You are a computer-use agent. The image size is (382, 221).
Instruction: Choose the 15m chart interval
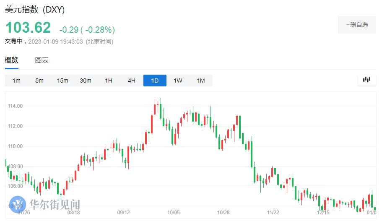pos(62,81)
